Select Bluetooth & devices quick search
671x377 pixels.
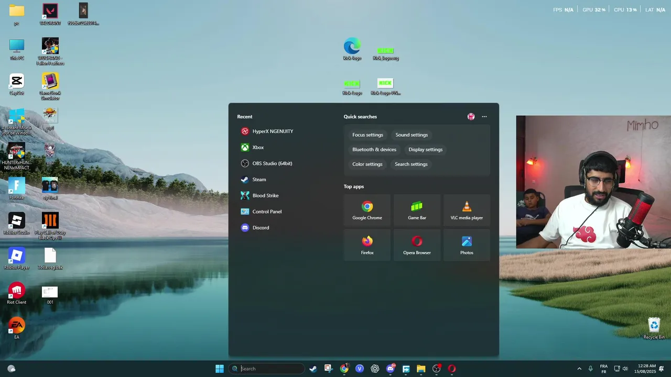pyautogui.click(x=374, y=150)
